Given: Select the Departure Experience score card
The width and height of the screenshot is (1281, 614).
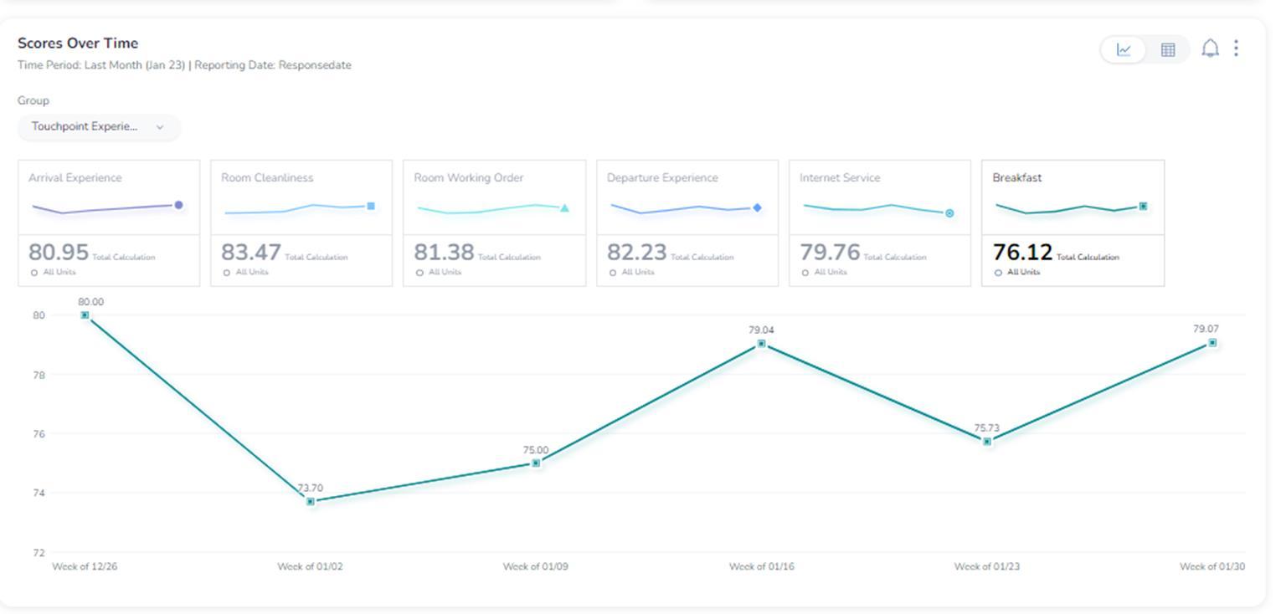Looking at the screenshot, I should pos(687,223).
